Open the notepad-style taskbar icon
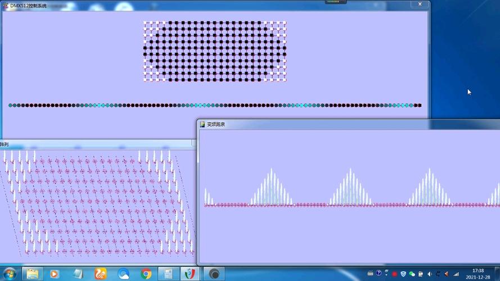 (78, 274)
